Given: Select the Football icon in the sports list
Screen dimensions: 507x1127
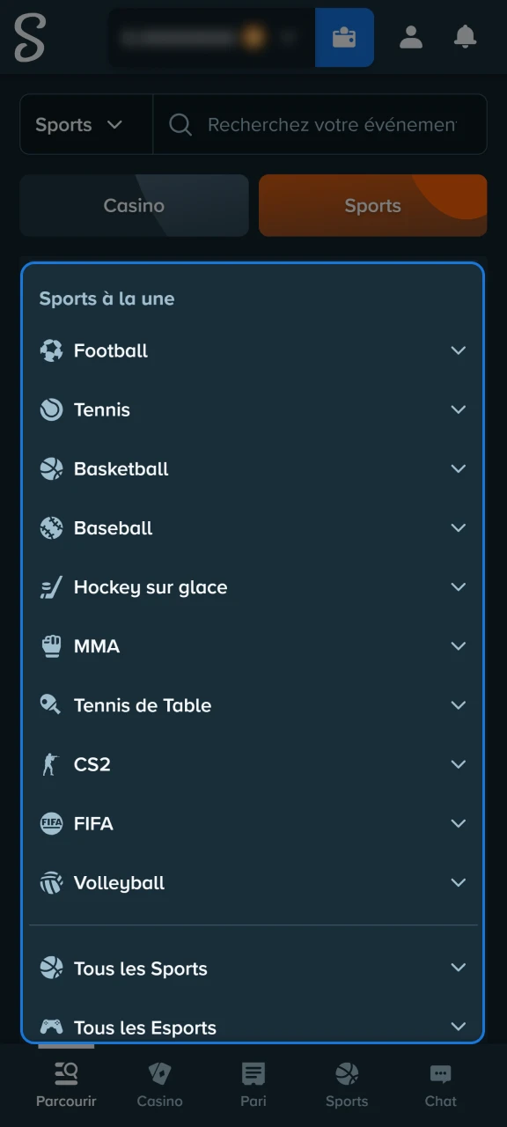Looking at the screenshot, I should pyautogui.click(x=50, y=350).
